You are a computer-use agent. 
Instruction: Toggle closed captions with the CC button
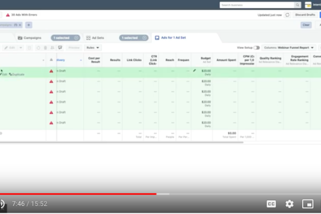[271, 204]
